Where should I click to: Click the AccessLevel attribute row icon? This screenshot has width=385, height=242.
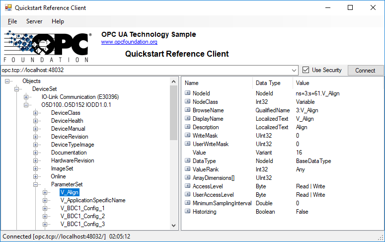coord(188,186)
